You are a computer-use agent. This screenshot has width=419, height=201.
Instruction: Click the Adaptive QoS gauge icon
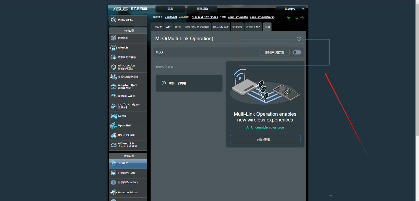pyautogui.click(x=114, y=87)
